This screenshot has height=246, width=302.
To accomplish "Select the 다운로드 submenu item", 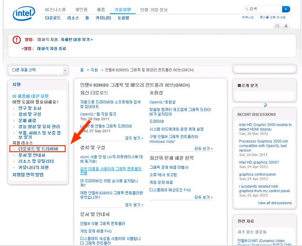I will pyautogui.click(x=53, y=18).
